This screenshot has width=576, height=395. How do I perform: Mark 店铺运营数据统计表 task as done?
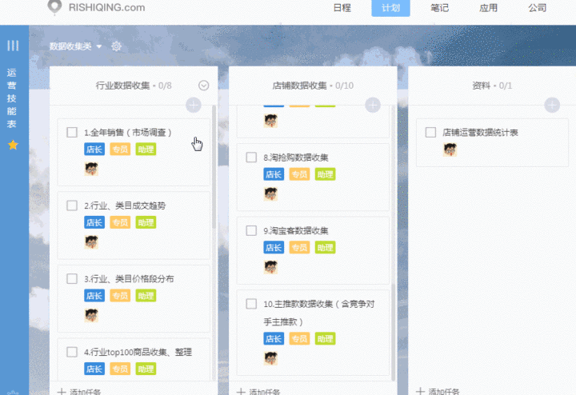(x=430, y=132)
